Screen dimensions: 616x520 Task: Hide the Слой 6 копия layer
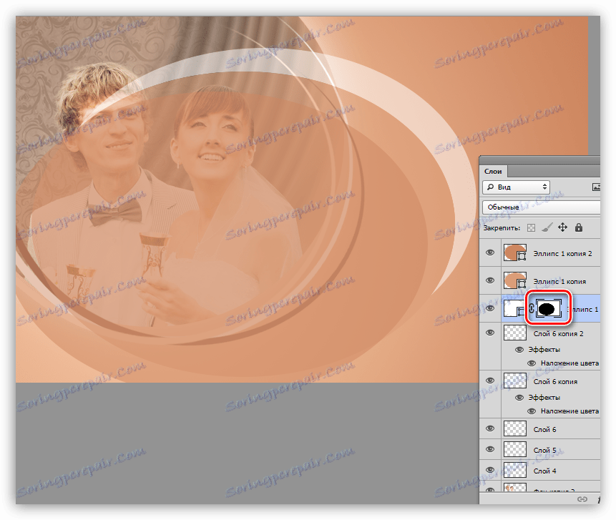490,381
